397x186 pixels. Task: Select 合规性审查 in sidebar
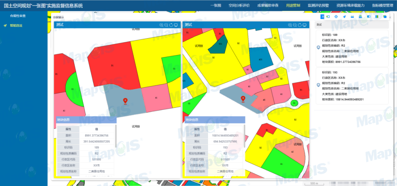pos(18,16)
